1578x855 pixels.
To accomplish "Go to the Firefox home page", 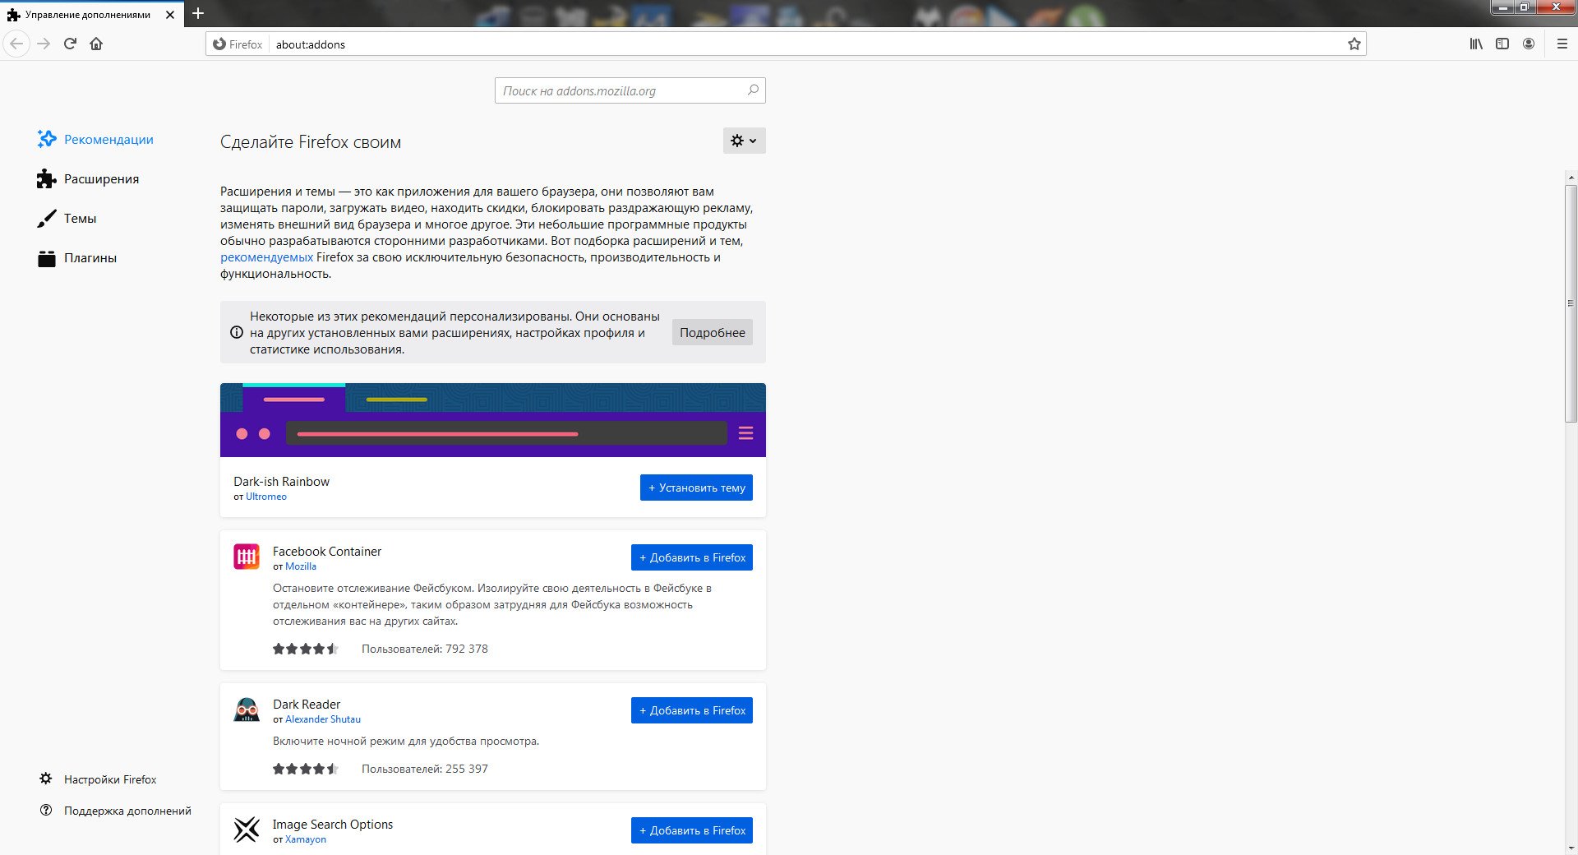I will (96, 44).
